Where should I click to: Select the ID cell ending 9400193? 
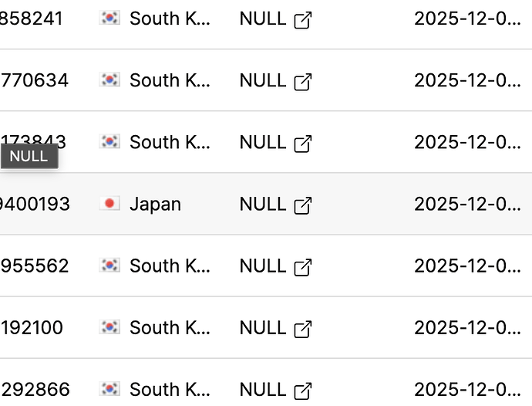[x=35, y=204]
